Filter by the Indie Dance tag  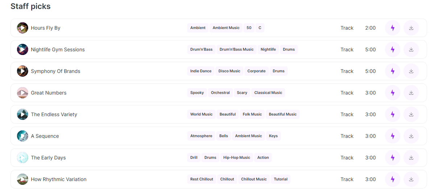[201, 71]
